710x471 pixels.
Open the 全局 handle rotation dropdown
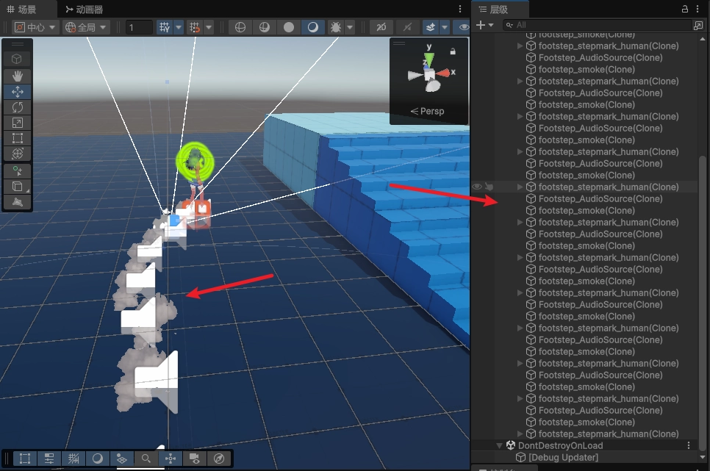point(85,27)
